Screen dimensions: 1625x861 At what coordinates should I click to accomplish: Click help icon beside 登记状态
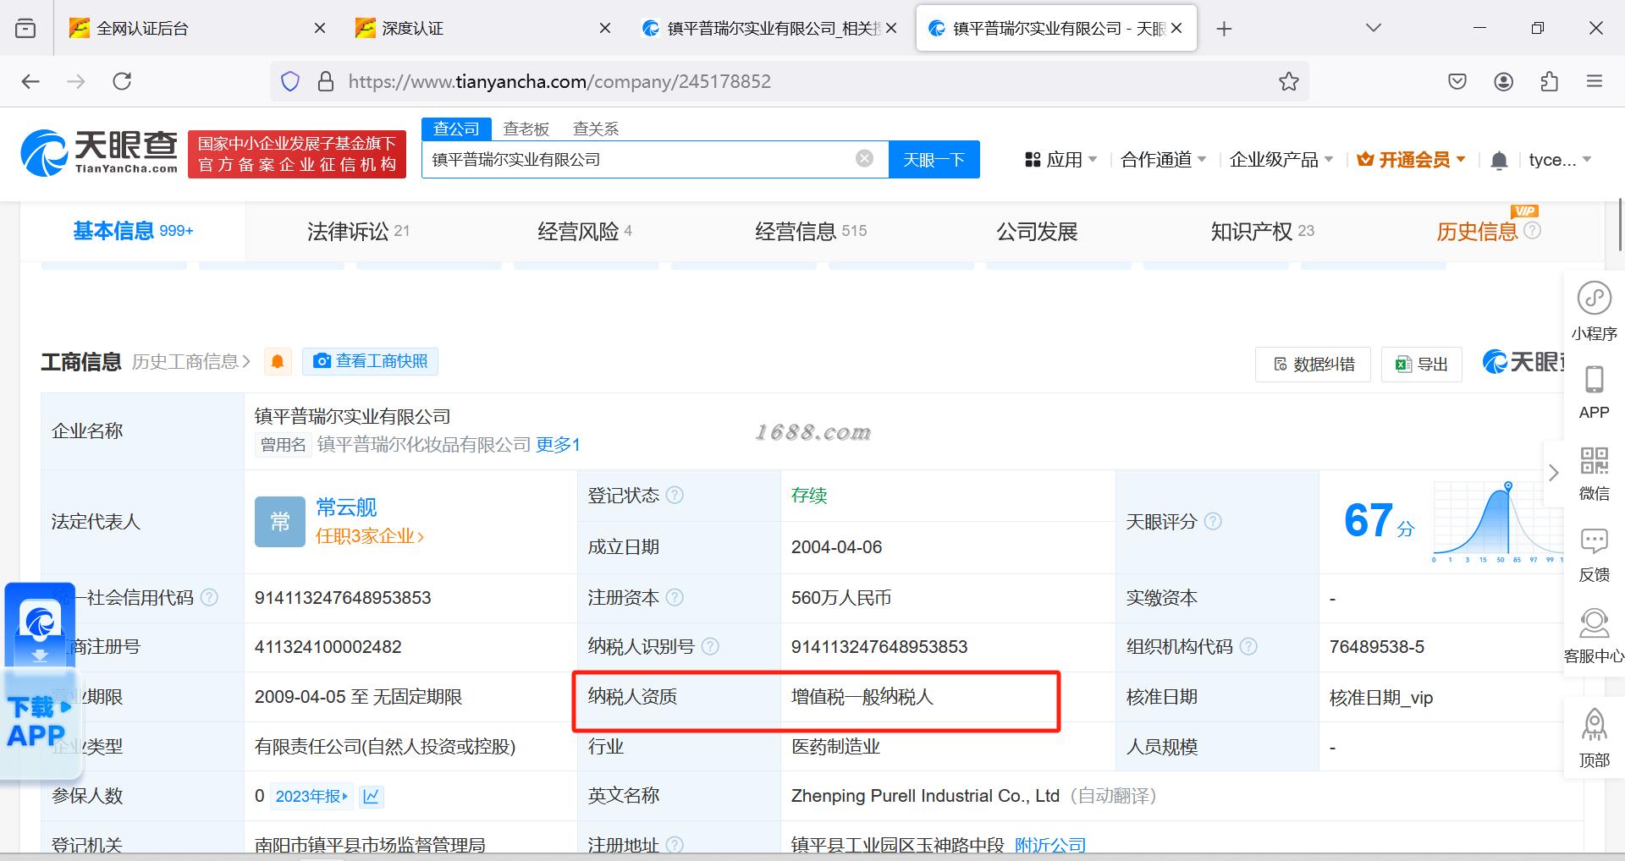pos(675,495)
